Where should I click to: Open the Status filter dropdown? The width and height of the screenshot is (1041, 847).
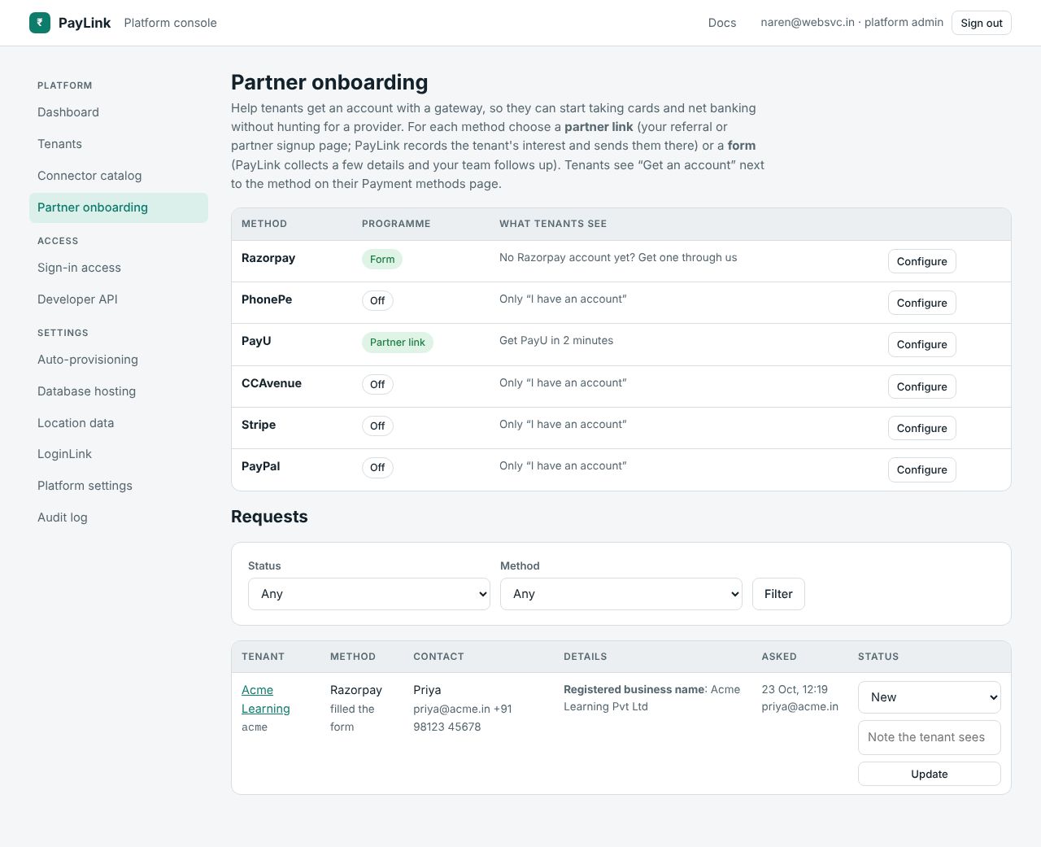click(x=369, y=594)
